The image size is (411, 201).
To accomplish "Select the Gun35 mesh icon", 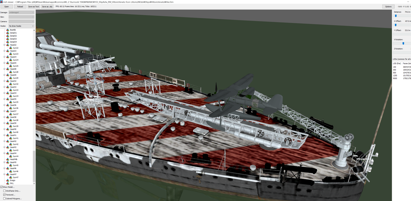I will pyautogui.click(x=11, y=102).
